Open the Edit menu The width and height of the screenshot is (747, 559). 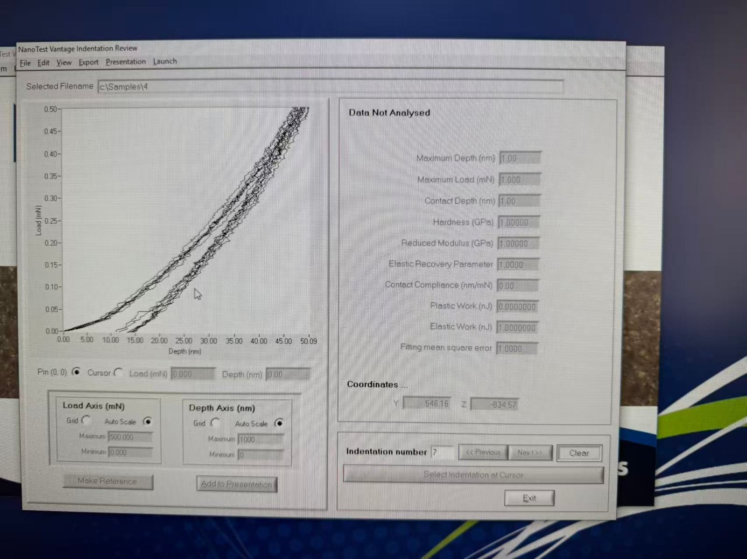[43, 63]
